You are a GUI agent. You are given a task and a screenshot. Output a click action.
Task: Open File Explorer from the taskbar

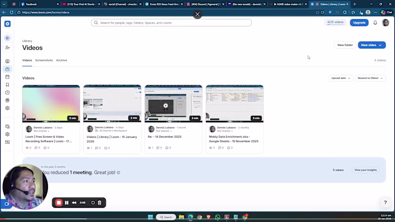point(181,217)
